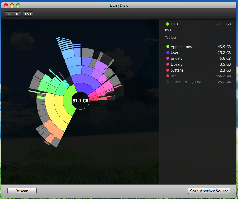
Task: Click the green dot beside Applications
Action: pos(168,47)
